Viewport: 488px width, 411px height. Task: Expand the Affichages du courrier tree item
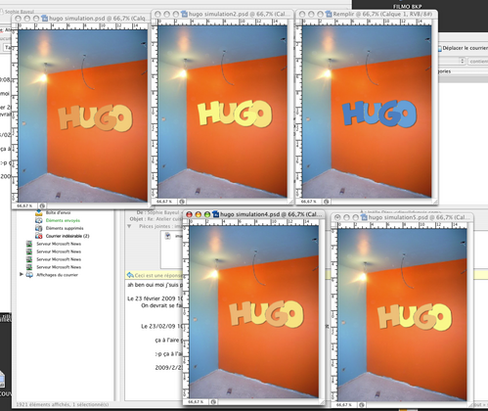pyautogui.click(x=22, y=275)
